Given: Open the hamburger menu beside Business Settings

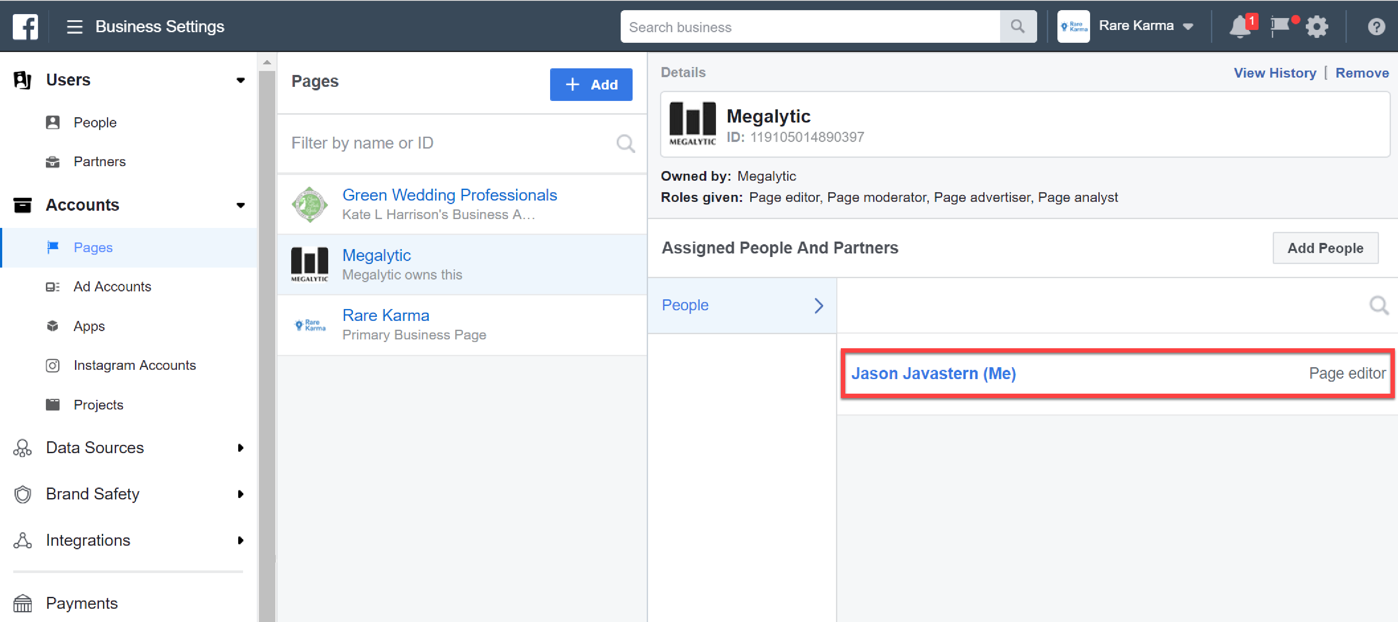Looking at the screenshot, I should coord(75,26).
